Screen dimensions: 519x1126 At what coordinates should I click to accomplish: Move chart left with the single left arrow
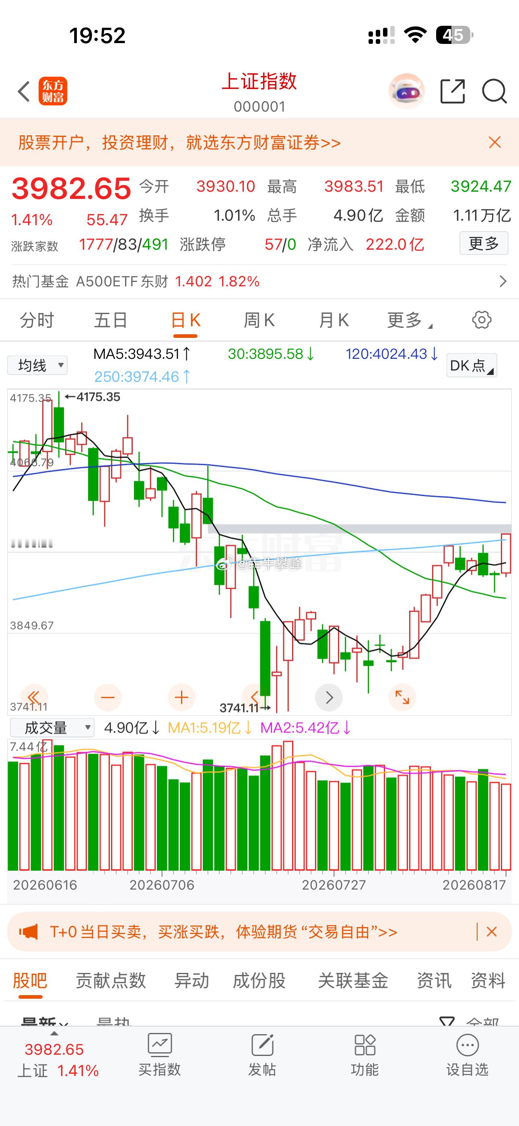pyautogui.click(x=255, y=697)
